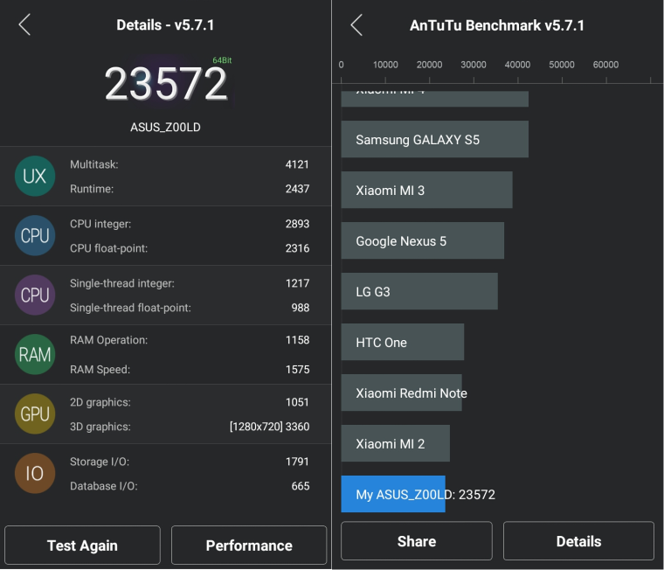Select the Samsung GALAXY S5 bar

coord(434,140)
